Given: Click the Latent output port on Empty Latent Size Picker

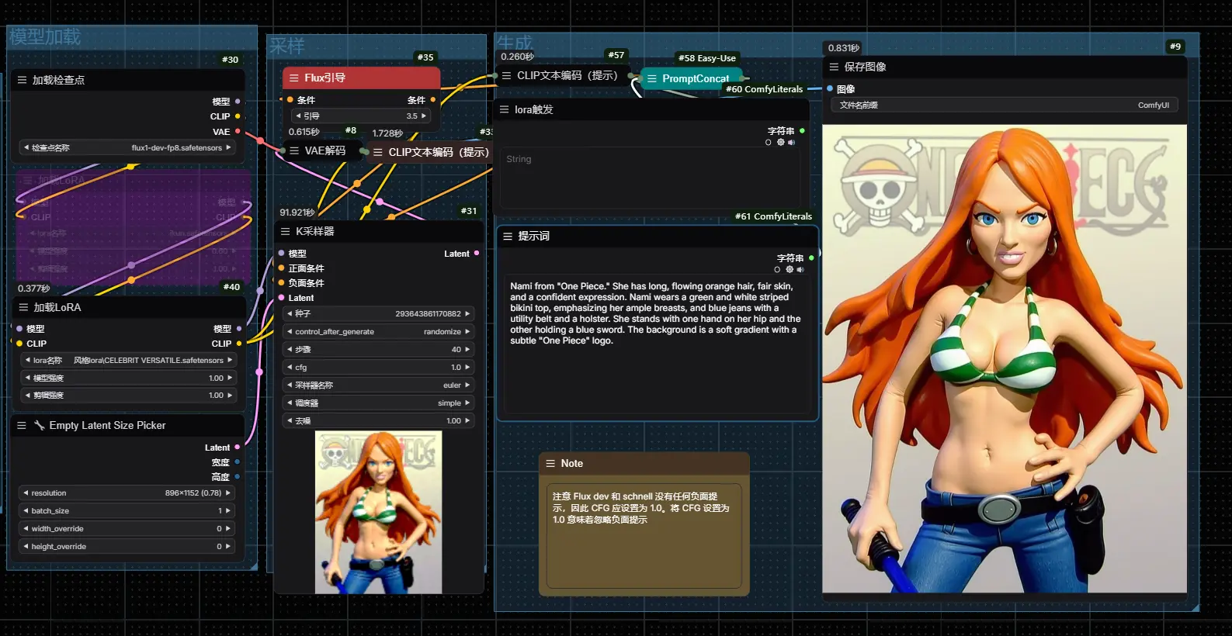Looking at the screenshot, I should click(237, 447).
